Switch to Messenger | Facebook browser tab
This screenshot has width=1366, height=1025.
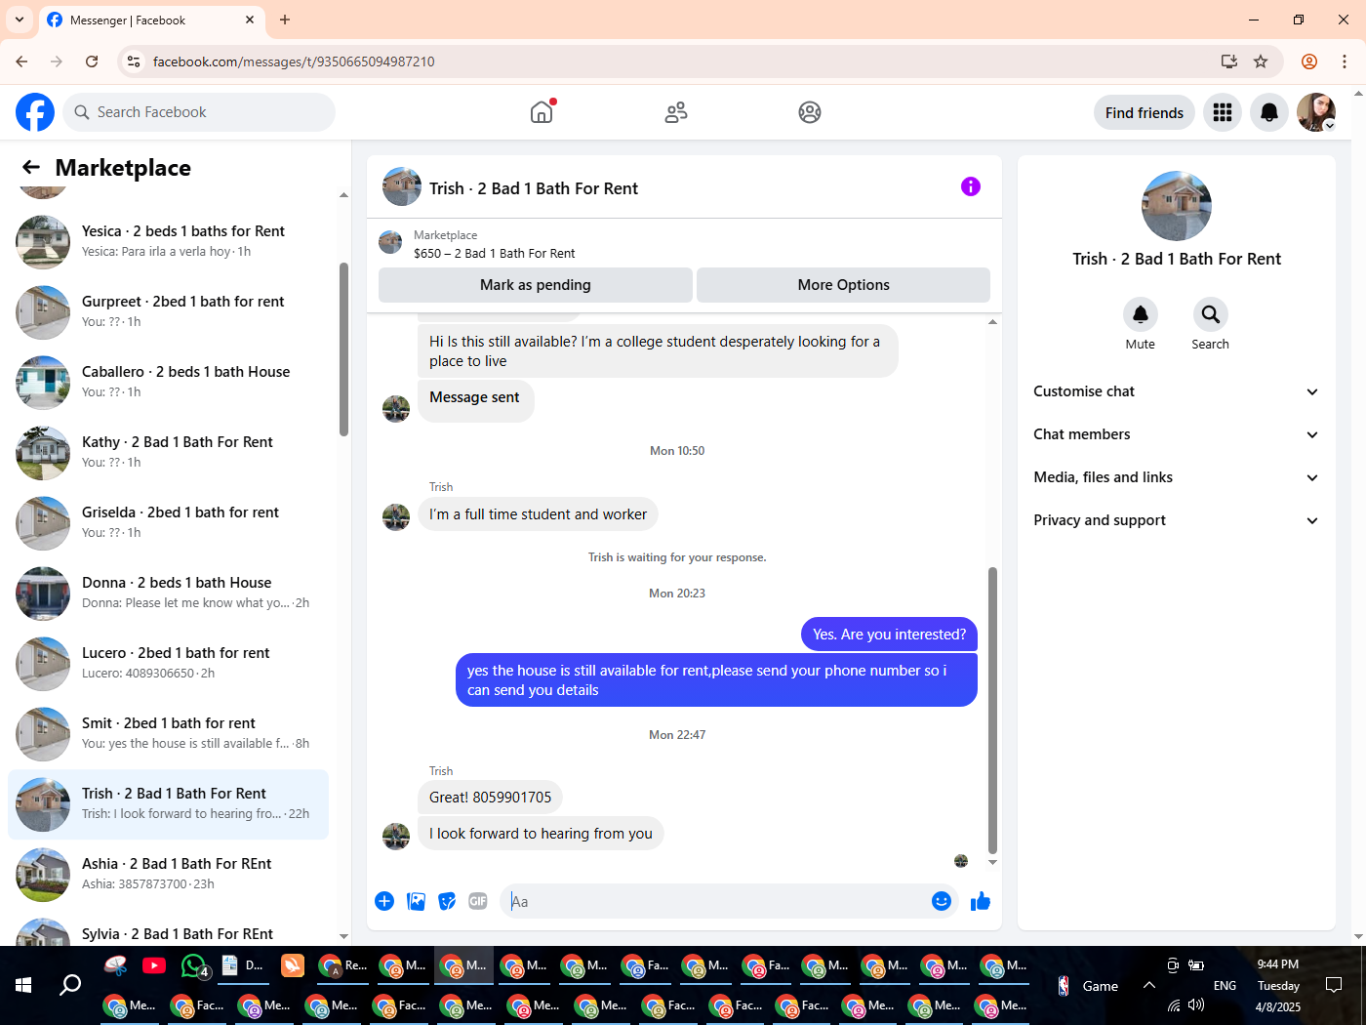point(151,20)
